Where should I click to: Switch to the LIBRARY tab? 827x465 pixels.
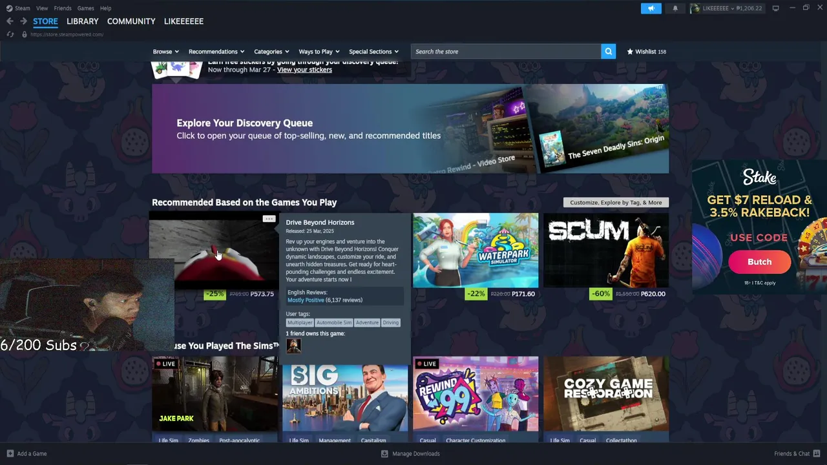[x=83, y=21]
